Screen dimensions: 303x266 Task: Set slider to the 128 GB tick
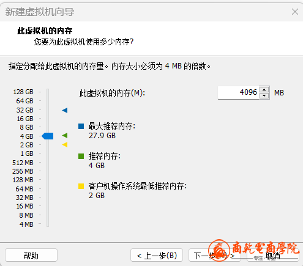[x=48, y=92]
